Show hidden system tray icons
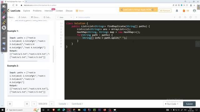Viewport: 200px width, 112px height. coord(171,110)
